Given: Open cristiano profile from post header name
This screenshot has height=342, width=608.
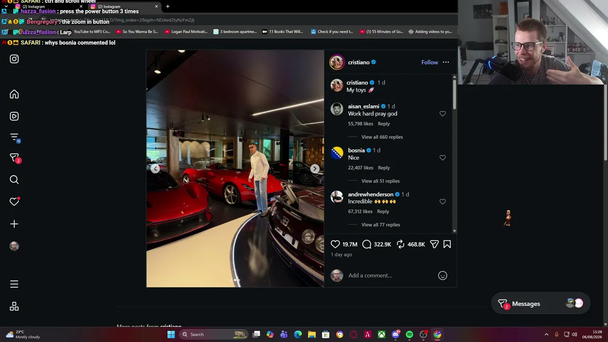Looking at the screenshot, I should (359, 62).
